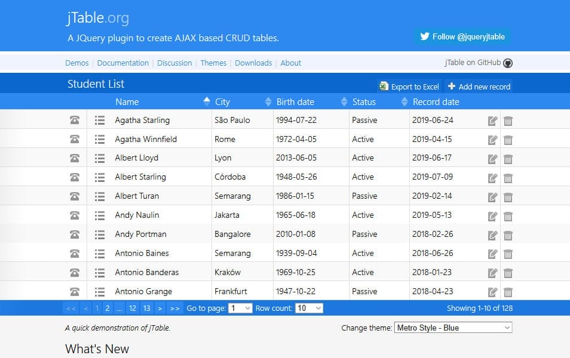Follow @jqueryjtable on Twitter

pyautogui.click(x=462, y=36)
